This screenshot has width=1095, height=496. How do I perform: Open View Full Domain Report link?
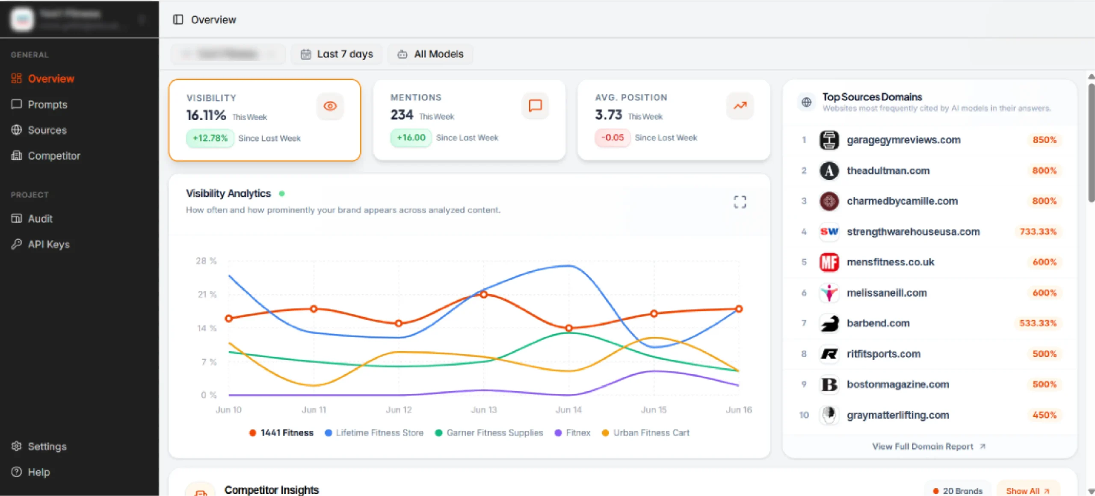[929, 446]
